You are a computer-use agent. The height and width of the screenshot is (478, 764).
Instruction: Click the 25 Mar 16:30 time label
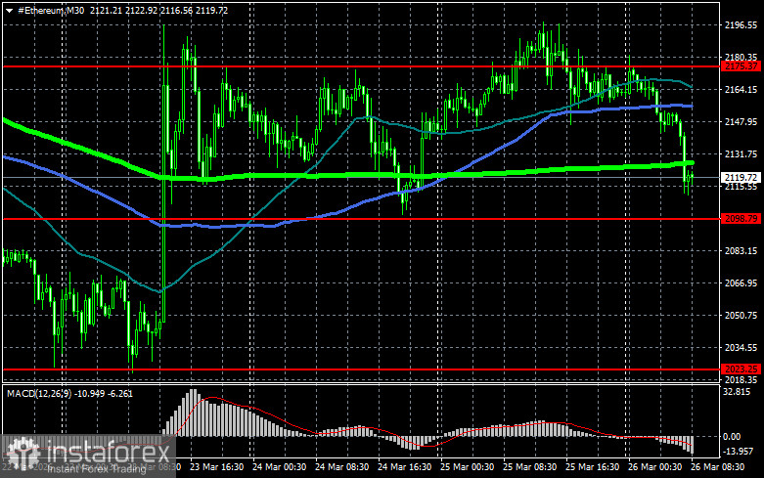click(x=593, y=467)
